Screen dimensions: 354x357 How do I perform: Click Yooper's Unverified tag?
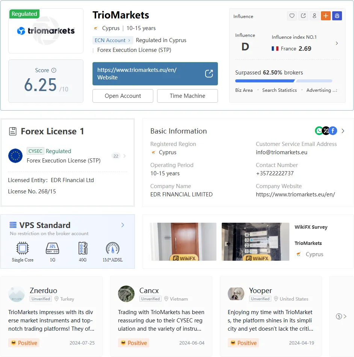[260, 299]
